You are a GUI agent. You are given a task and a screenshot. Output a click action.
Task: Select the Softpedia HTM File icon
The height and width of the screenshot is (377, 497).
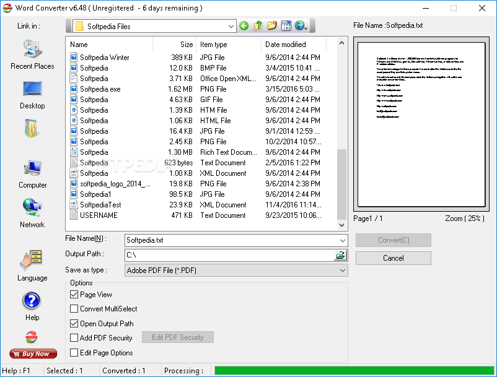[74, 110]
